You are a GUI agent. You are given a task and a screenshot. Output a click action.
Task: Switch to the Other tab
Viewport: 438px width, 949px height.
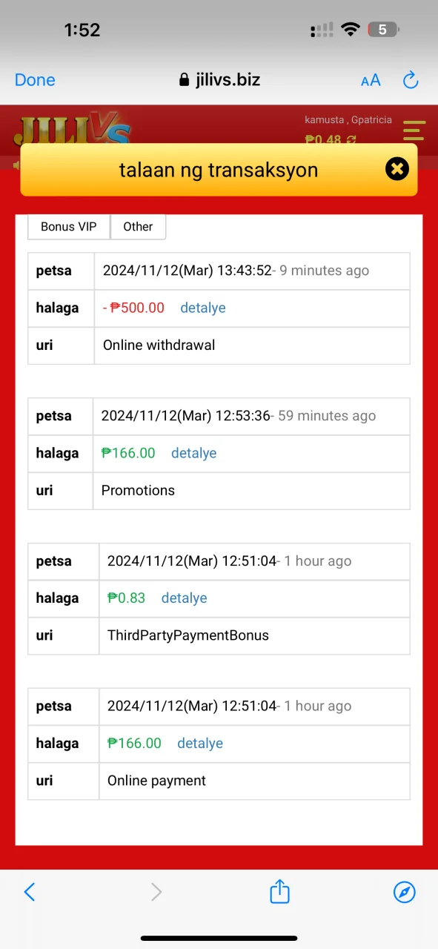coord(138,227)
